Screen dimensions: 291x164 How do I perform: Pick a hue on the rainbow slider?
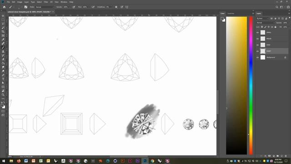[x=251, y=86]
